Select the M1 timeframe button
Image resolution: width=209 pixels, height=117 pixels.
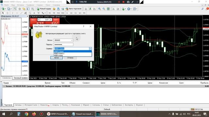point(50,13)
